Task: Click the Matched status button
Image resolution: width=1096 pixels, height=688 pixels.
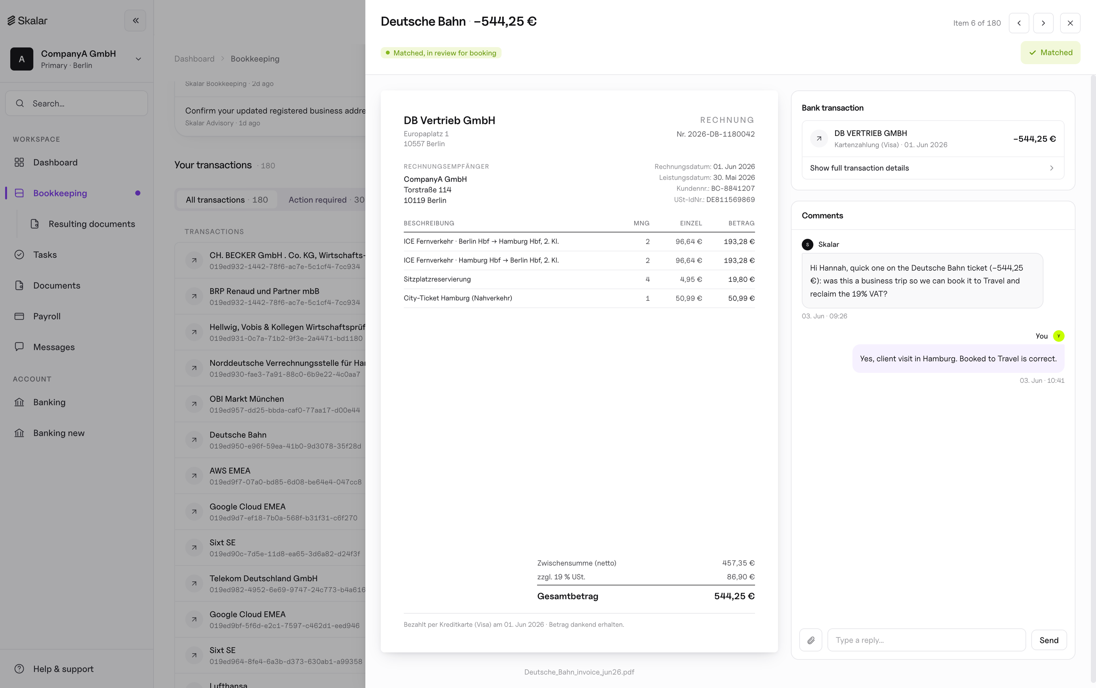Action: (1050, 52)
